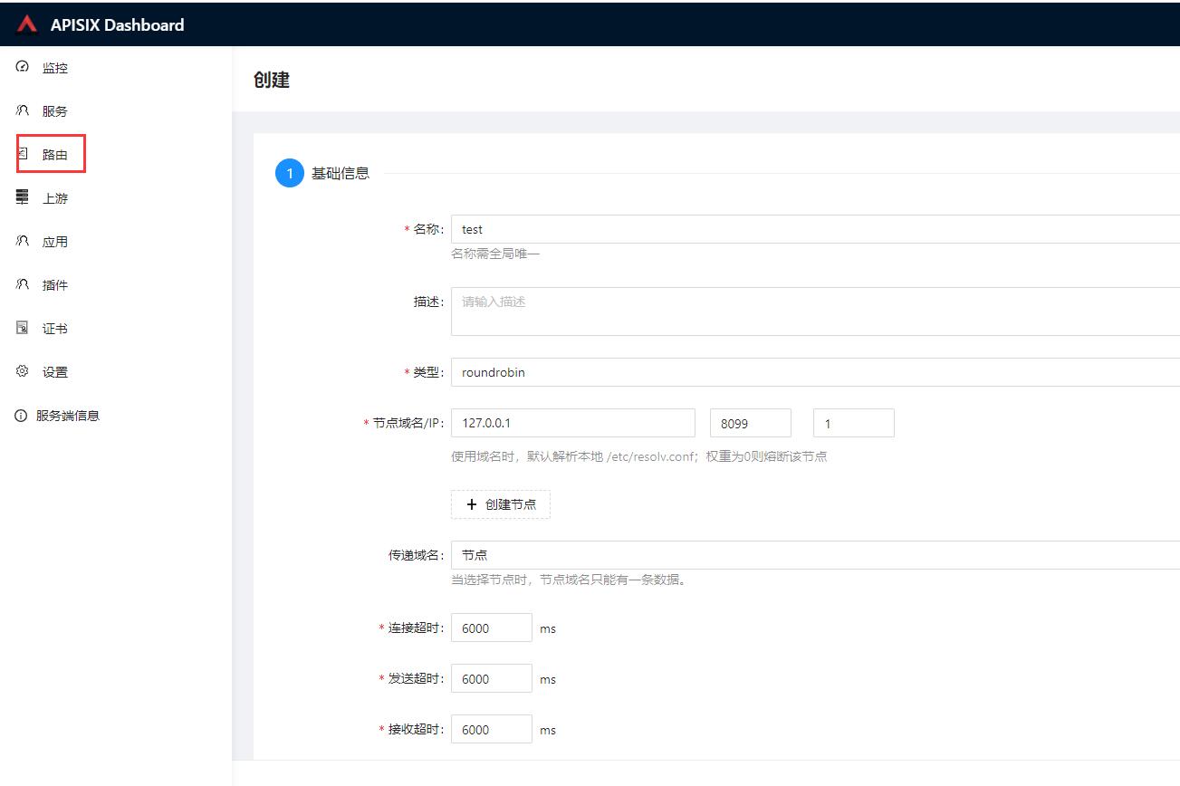1180x786 pixels.
Task: Open the 类型 dropdown showing roundrobin
Action: [815, 372]
